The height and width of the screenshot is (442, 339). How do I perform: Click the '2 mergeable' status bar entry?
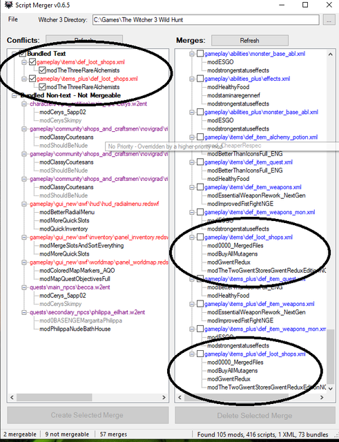[20, 434]
